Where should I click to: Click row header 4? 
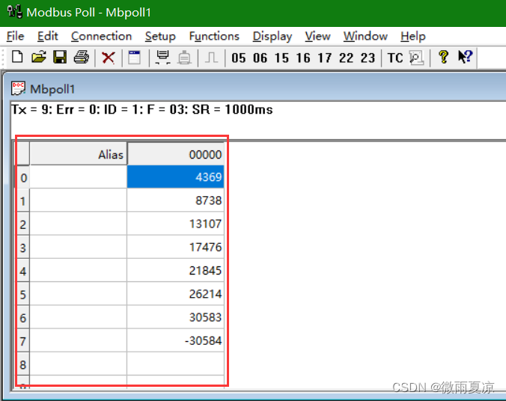coord(23,271)
